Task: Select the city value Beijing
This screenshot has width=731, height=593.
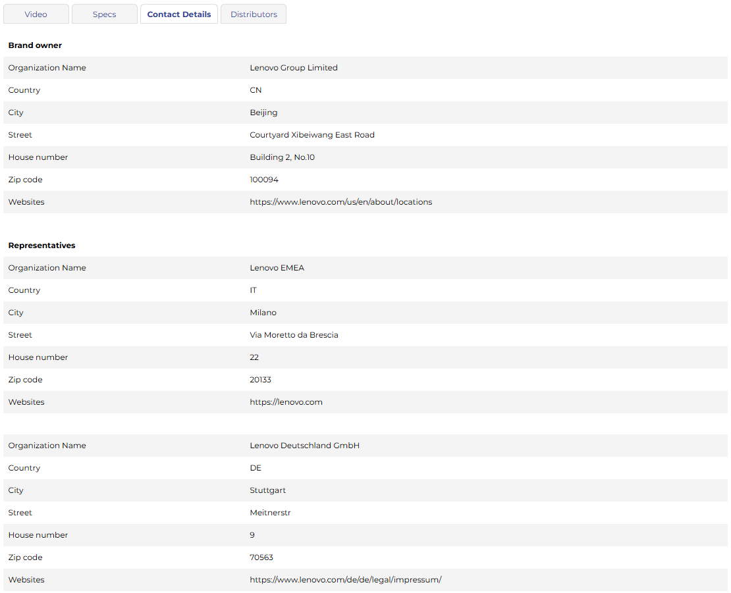Action: coord(263,113)
